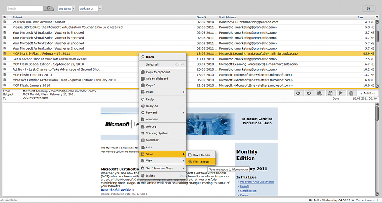Click the Calendar icon in context menu
The height and width of the screenshot is (203, 382).
(x=143, y=140)
